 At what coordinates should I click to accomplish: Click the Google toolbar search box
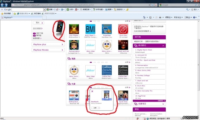(27, 10)
